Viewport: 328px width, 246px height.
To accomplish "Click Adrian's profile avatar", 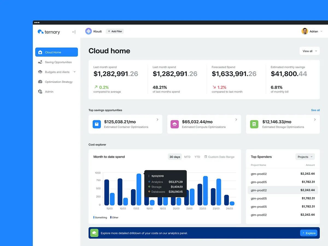I will click(x=305, y=31).
